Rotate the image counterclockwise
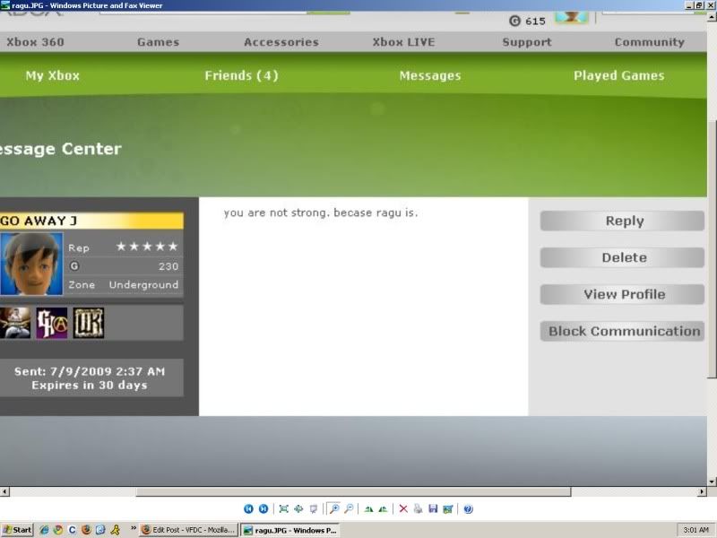 pos(384,508)
